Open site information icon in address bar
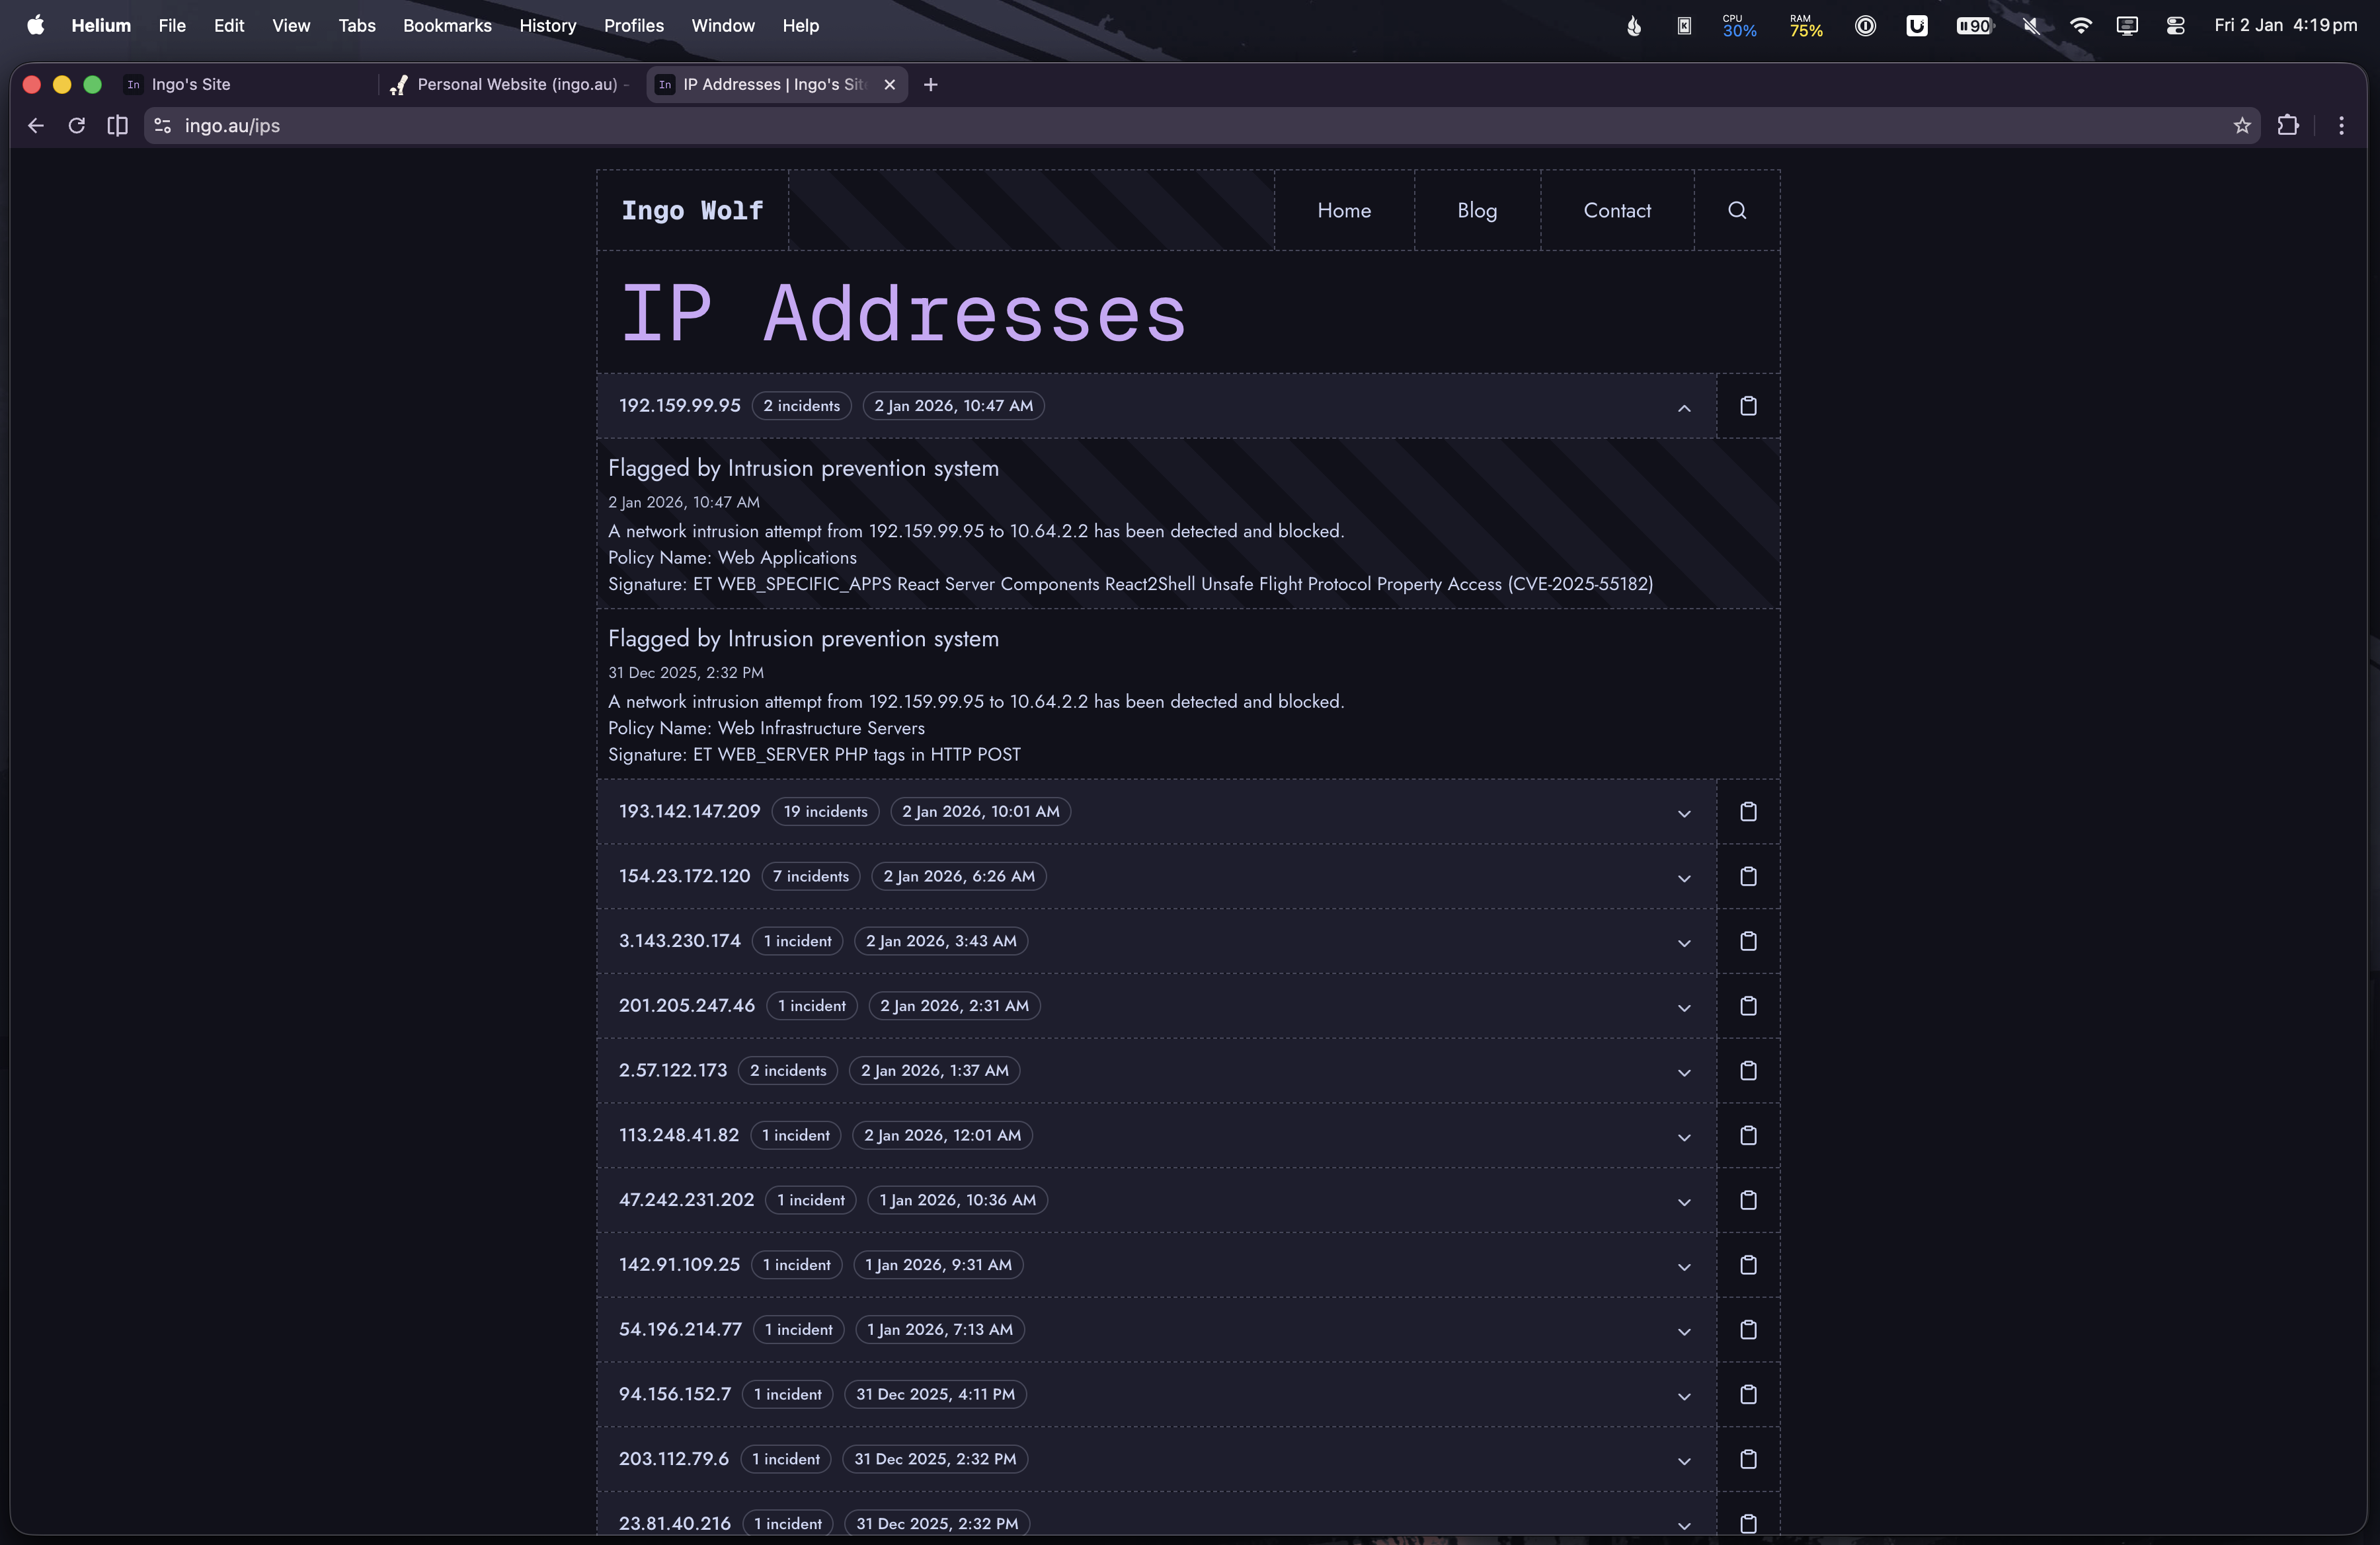Screen dimensions: 2380x1545 point(163,126)
